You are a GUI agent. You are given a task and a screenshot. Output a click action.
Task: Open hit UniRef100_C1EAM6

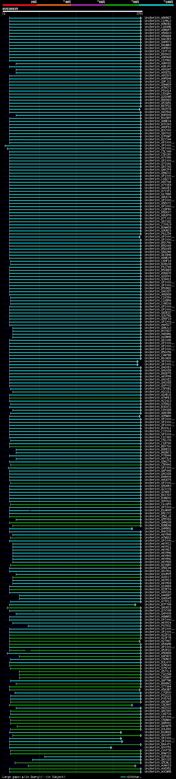pyautogui.click(x=158, y=27)
